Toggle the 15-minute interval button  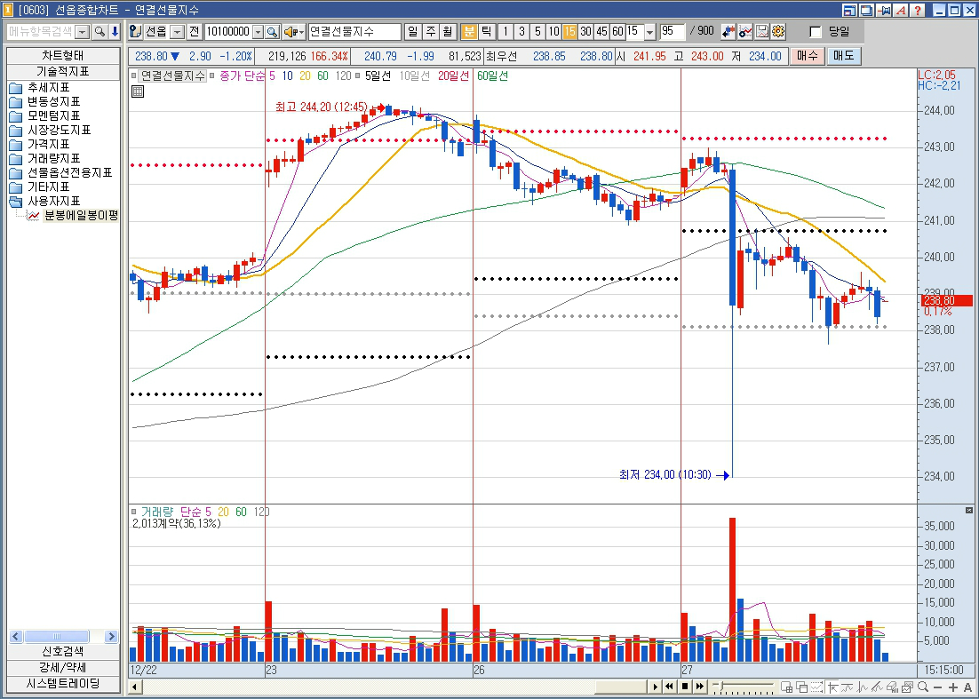click(569, 32)
